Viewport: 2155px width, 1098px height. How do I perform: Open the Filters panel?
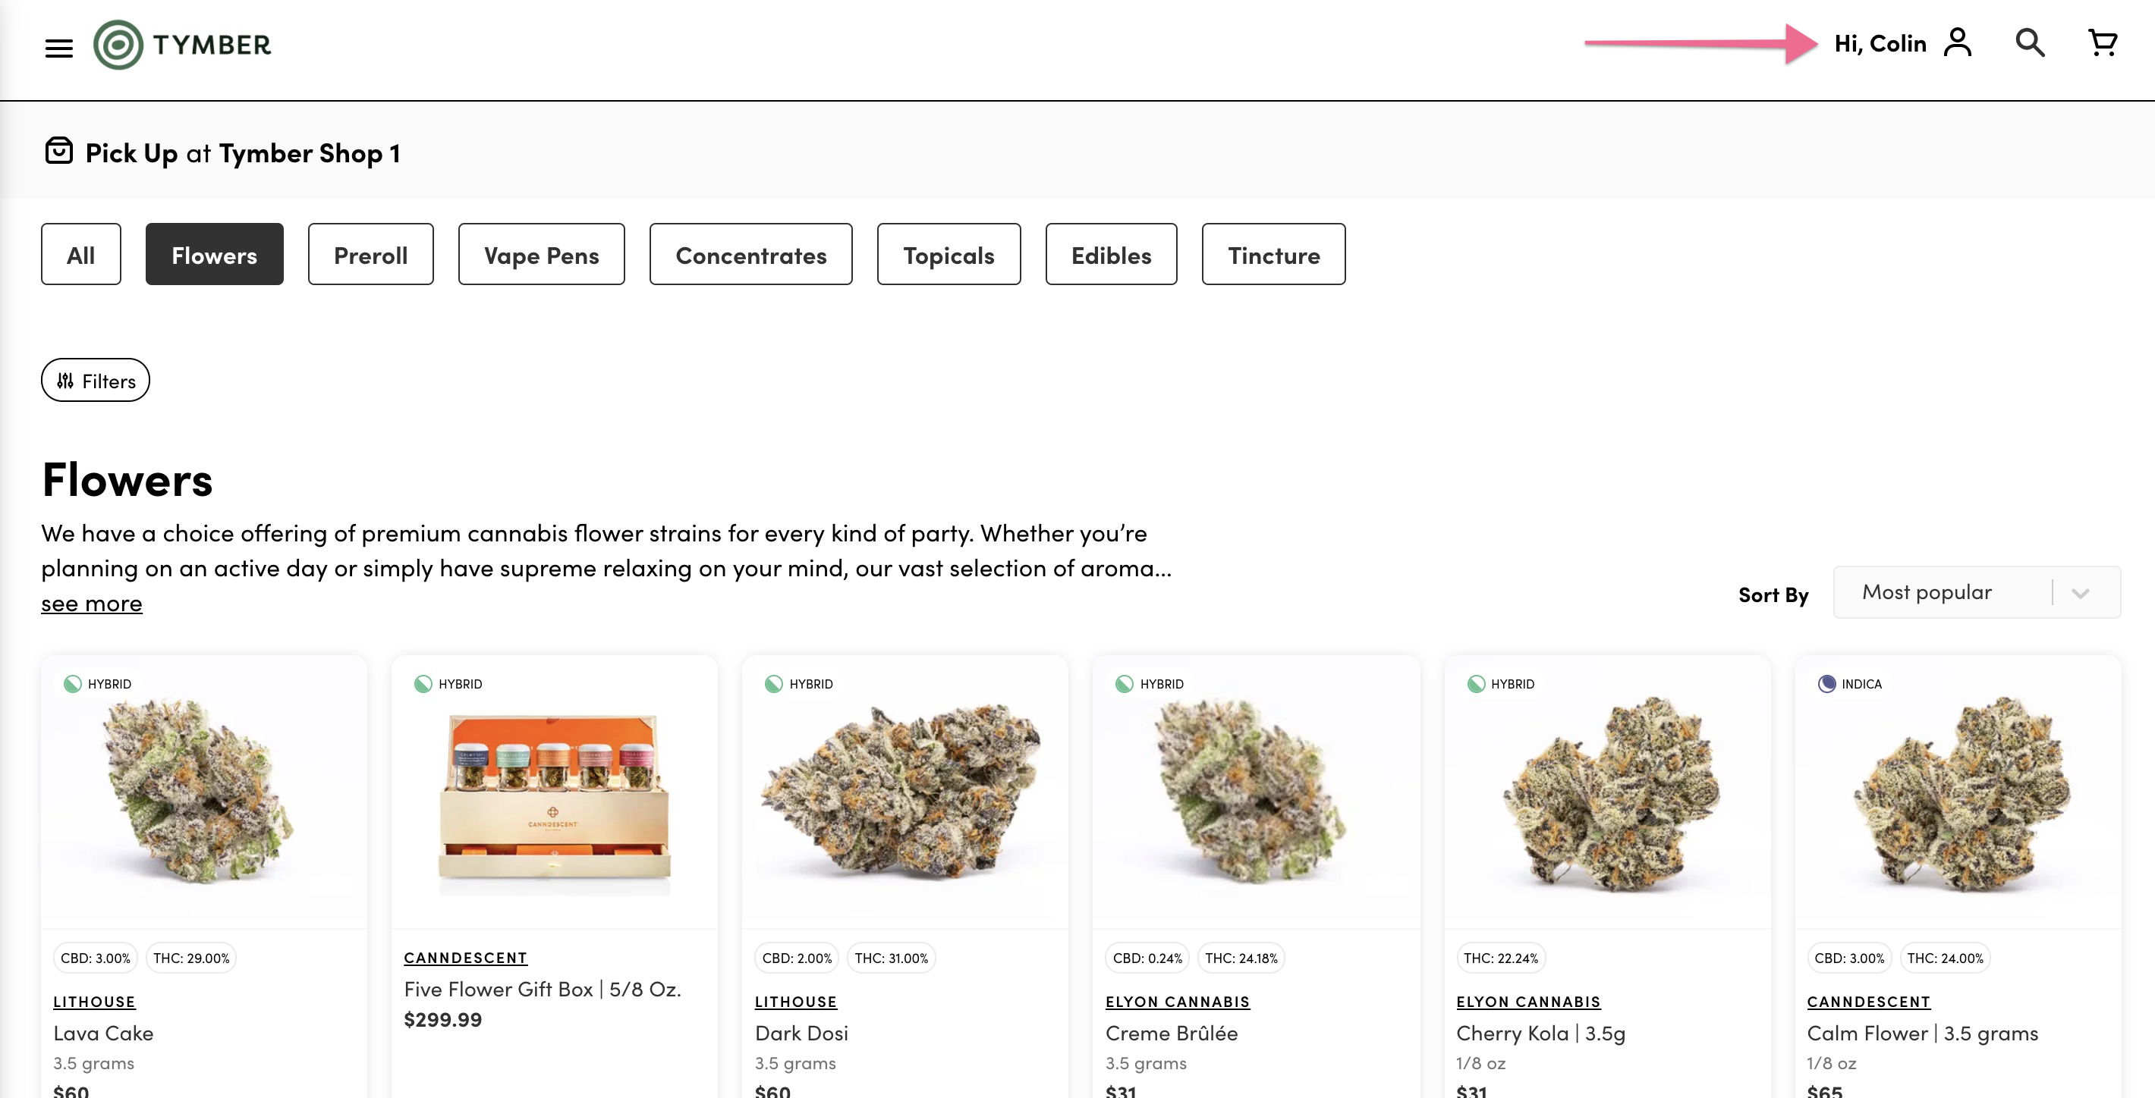(96, 381)
